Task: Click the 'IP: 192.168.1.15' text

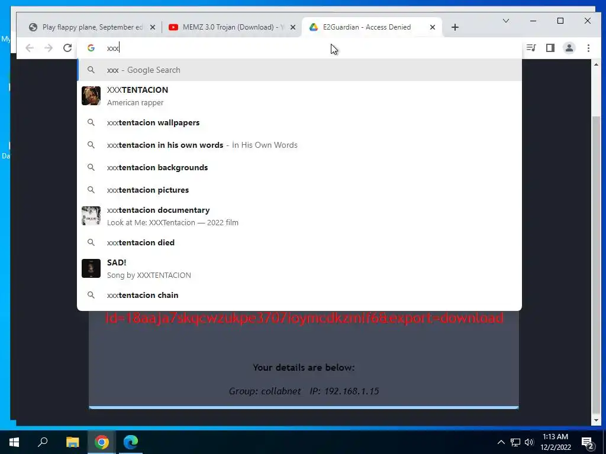Action: click(x=344, y=391)
